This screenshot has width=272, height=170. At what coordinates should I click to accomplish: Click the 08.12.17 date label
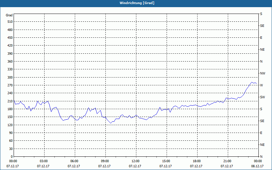(x=257, y=166)
